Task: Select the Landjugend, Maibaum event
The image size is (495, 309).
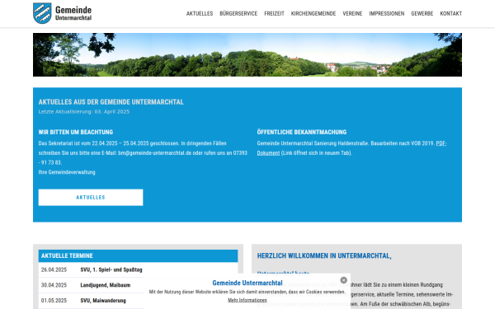Action: coord(105,285)
